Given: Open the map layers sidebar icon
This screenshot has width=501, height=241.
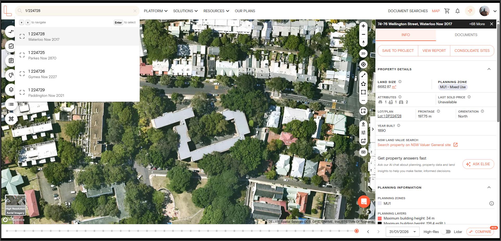Looking at the screenshot, I should pyautogui.click(x=11, y=90).
